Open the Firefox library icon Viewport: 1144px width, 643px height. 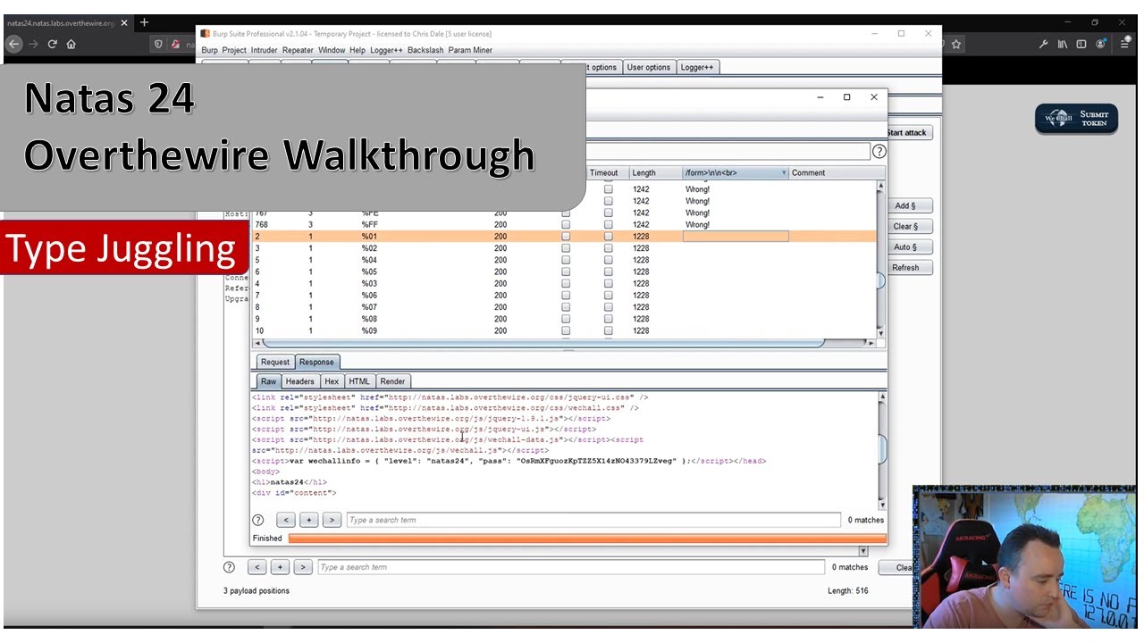coord(1063,44)
